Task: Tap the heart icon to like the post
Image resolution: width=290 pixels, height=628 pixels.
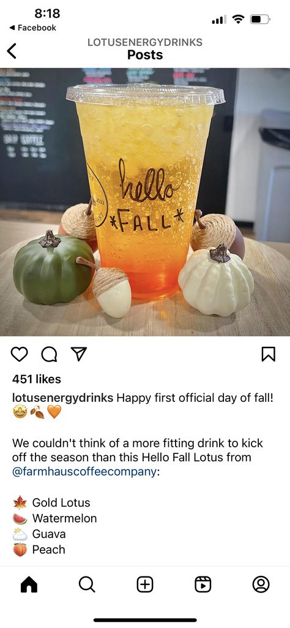Action: (19, 354)
